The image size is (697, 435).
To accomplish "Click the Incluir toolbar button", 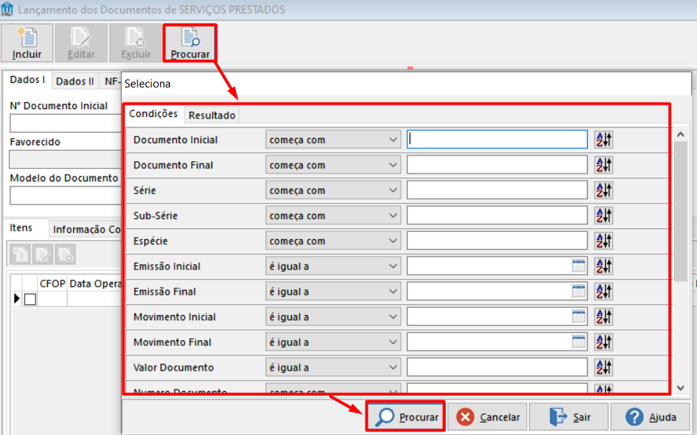I will tap(27, 43).
